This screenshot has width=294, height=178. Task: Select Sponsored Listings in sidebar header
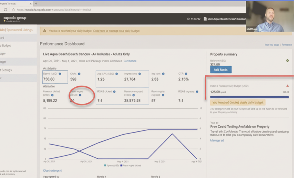20,30
